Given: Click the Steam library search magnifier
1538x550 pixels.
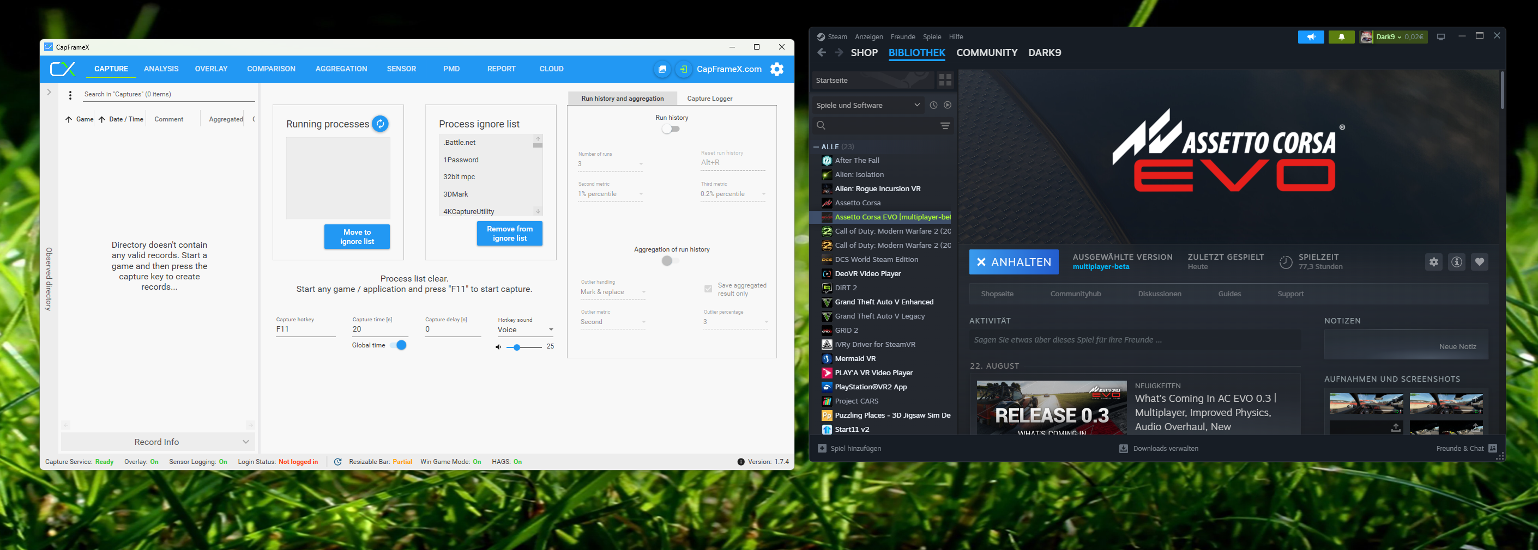Looking at the screenshot, I should pos(821,125).
